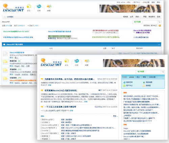Open the 论坛 forum icon in back window
169x143 pixels.
(29, 7)
